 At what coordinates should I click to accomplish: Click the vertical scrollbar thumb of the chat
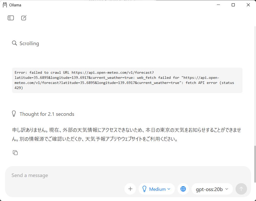click(255, 164)
